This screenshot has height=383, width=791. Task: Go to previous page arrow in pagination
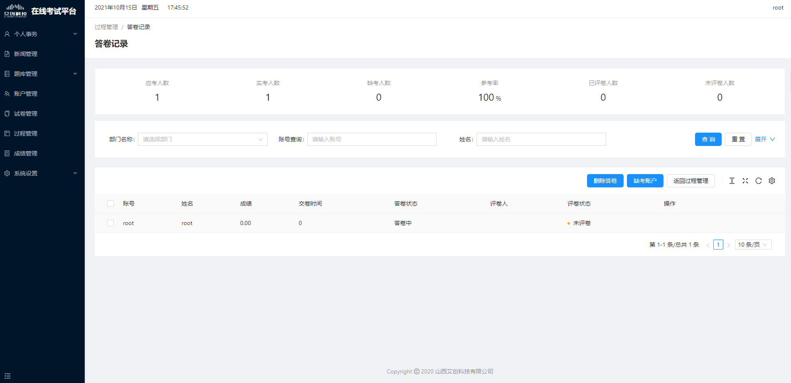click(x=708, y=245)
